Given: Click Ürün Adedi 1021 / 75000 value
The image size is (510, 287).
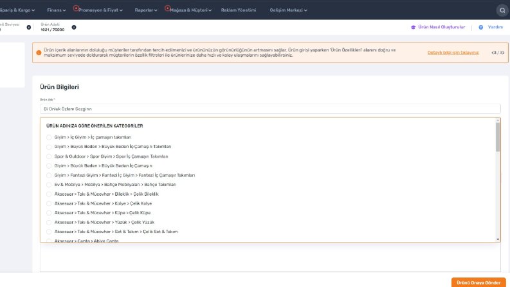Looking at the screenshot, I should tap(52, 30).
